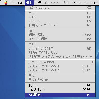Open the ツール menu

click(x=77, y=3)
